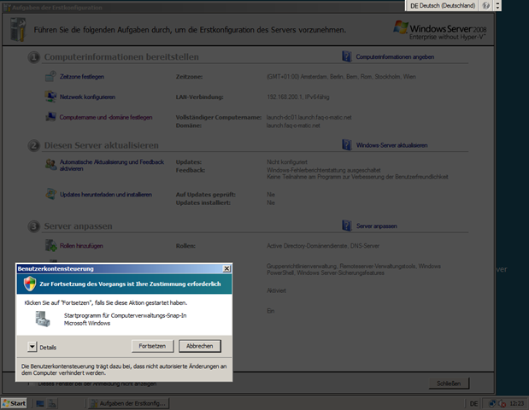Click the Automatische Aktualisierung users icon
This screenshot has width=529, height=410.
[x=50, y=165]
